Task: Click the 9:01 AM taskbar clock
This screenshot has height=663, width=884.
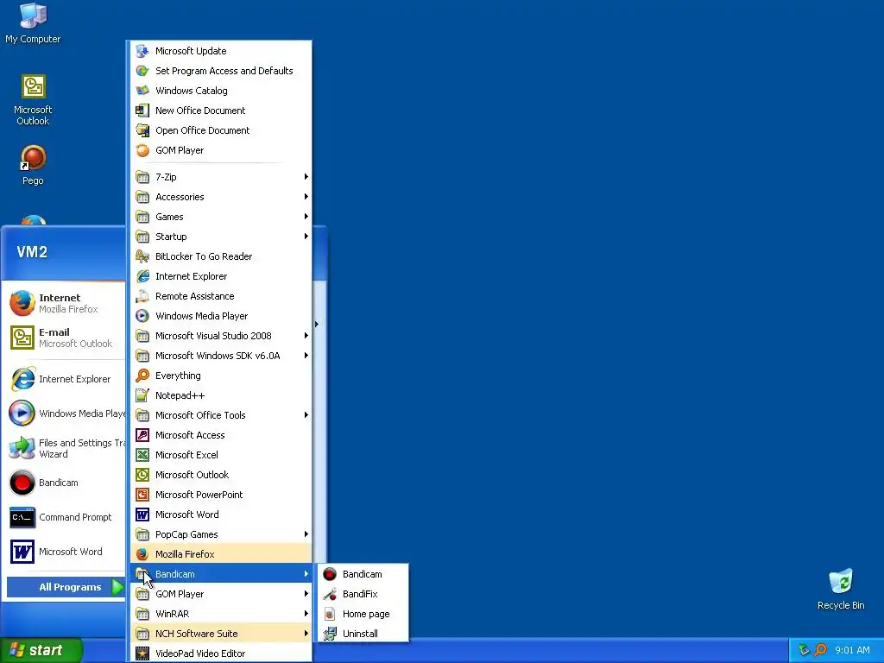Action: (x=852, y=650)
